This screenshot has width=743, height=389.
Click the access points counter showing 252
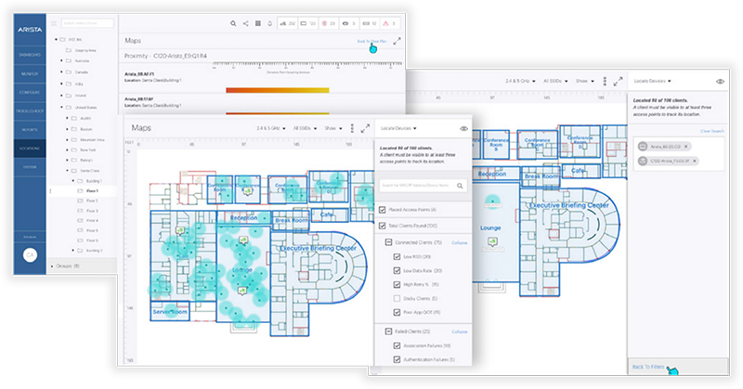(x=288, y=23)
